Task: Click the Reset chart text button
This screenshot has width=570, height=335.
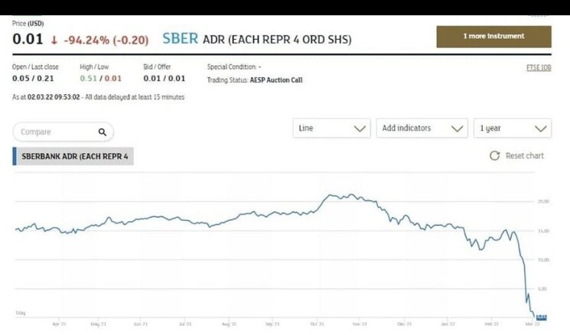Action: pos(525,156)
